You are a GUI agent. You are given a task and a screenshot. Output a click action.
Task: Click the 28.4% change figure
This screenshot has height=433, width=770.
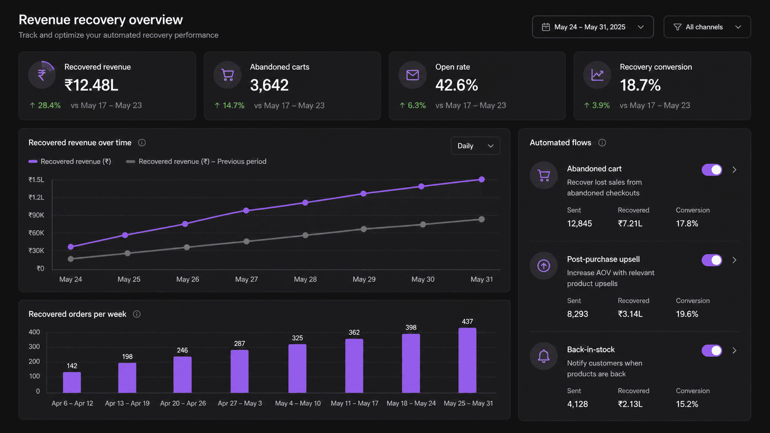click(49, 105)
